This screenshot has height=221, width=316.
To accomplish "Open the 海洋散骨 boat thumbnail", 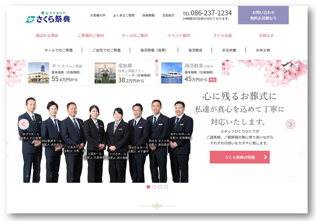I will 172,73.
